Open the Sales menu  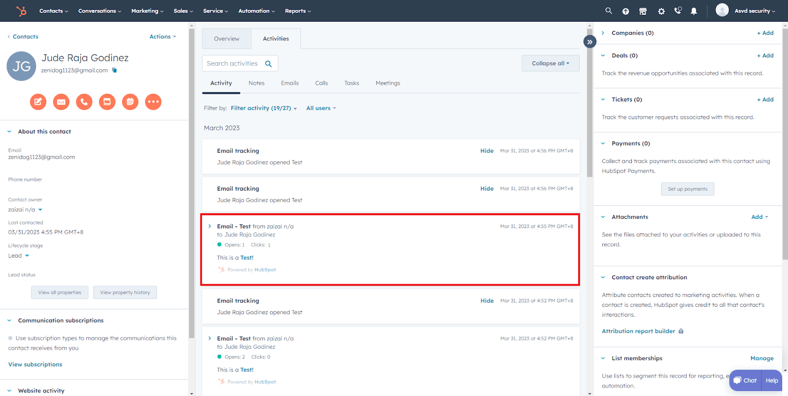click(183, 11)
